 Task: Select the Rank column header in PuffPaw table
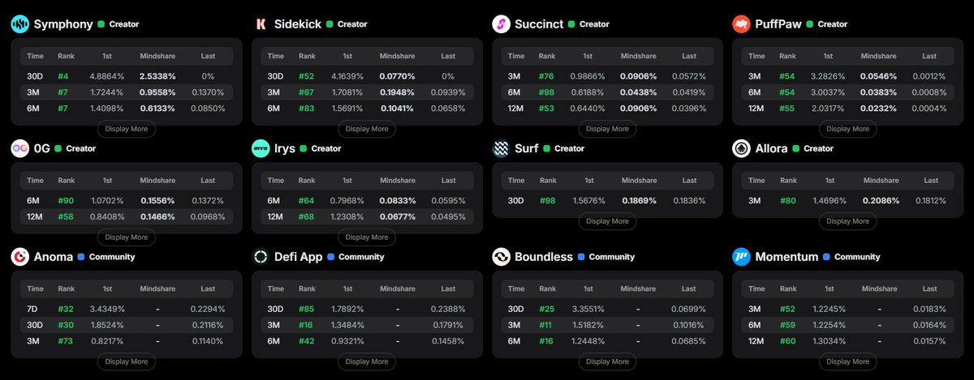[x=788, y=56]
